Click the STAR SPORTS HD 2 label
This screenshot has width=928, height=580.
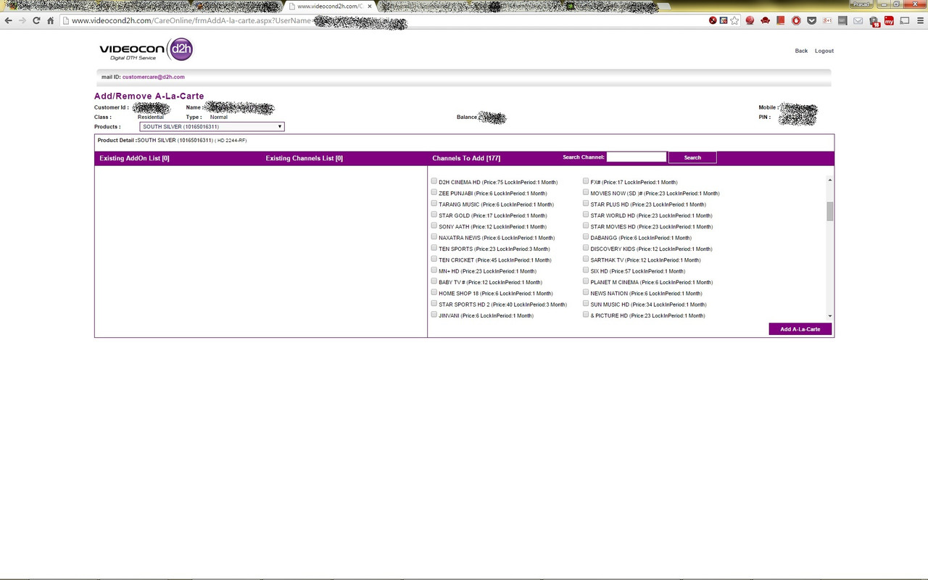coord(503,304)
